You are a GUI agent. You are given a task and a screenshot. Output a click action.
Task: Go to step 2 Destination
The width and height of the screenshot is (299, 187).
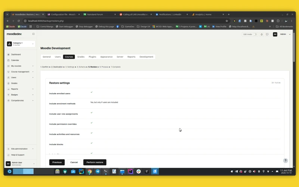57,67
